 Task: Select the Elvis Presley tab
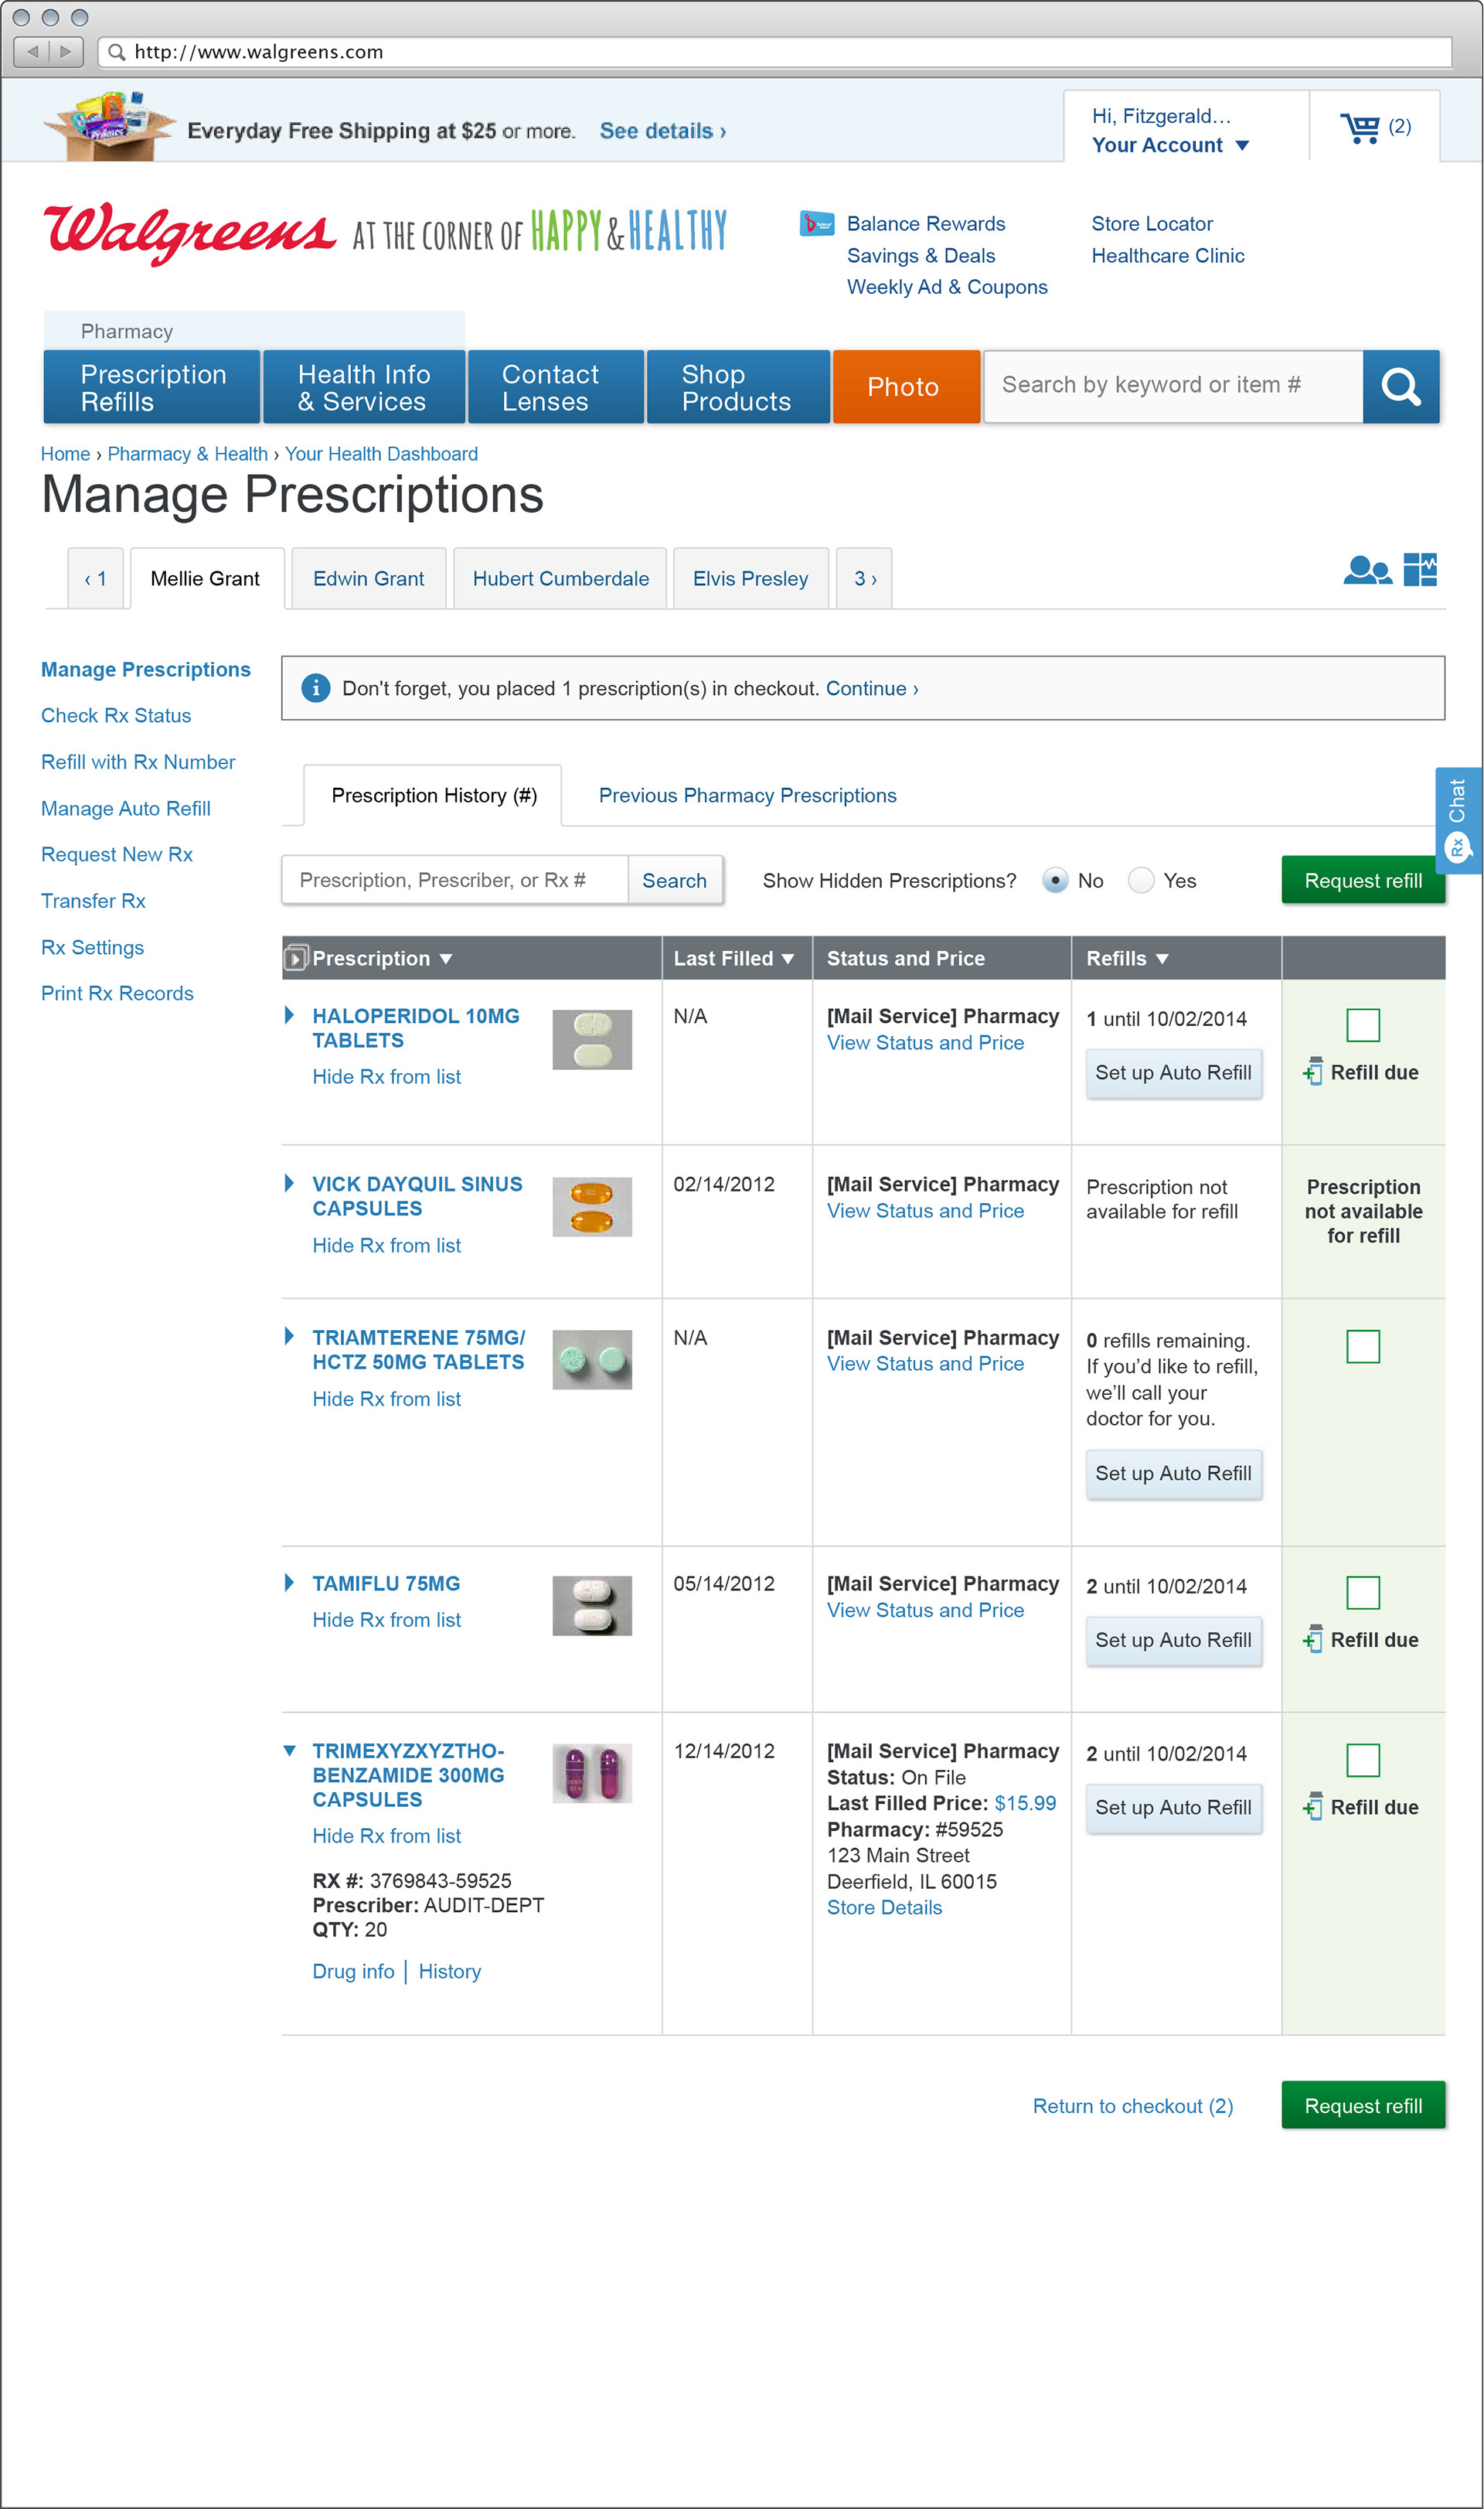[750, 578]
